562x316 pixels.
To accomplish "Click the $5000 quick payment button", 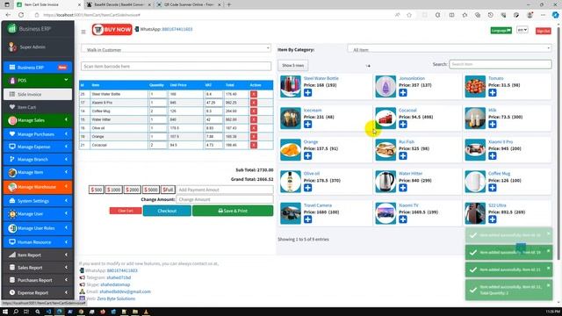I will point(150,190).
